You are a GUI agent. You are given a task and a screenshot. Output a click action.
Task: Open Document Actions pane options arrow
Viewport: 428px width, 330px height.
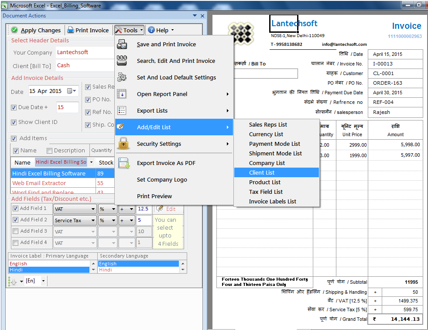195,16
